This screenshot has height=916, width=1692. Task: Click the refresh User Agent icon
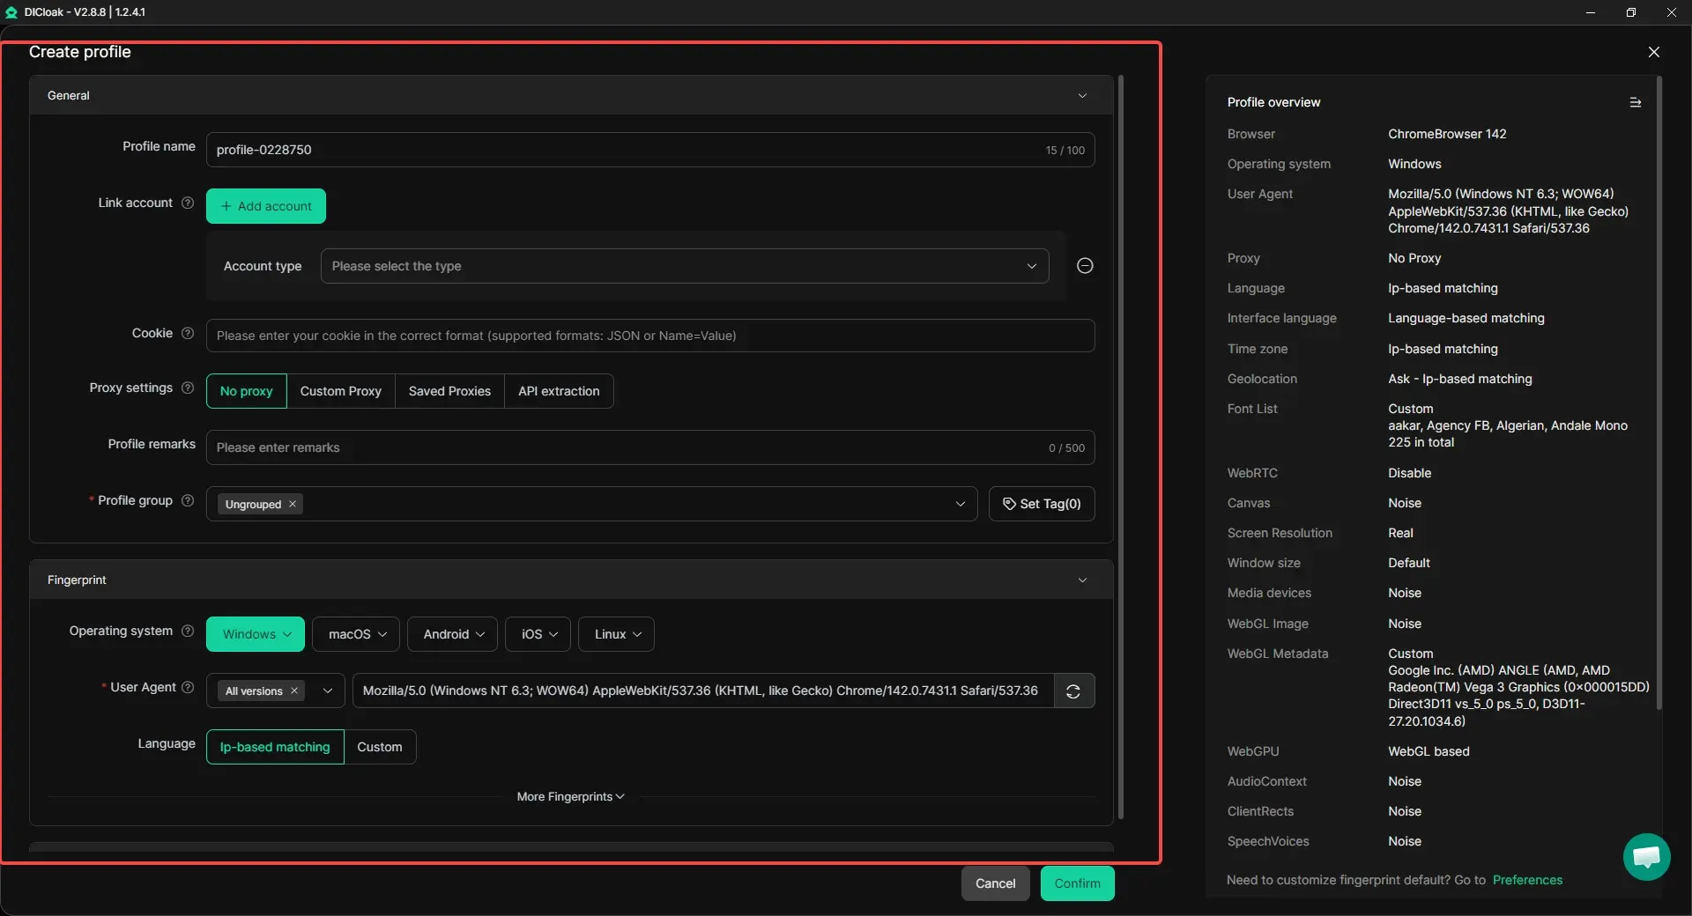[x=1073, y=691]
